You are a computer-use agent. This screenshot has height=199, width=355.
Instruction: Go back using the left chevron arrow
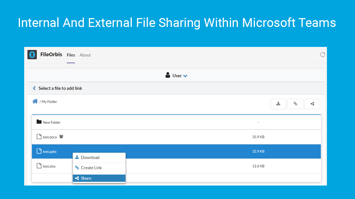coord(34,88)
